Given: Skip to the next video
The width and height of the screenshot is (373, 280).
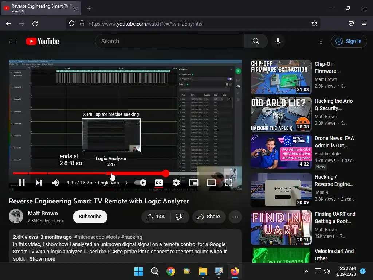Looking at the screenshot, I should click(x=39, y=183).
